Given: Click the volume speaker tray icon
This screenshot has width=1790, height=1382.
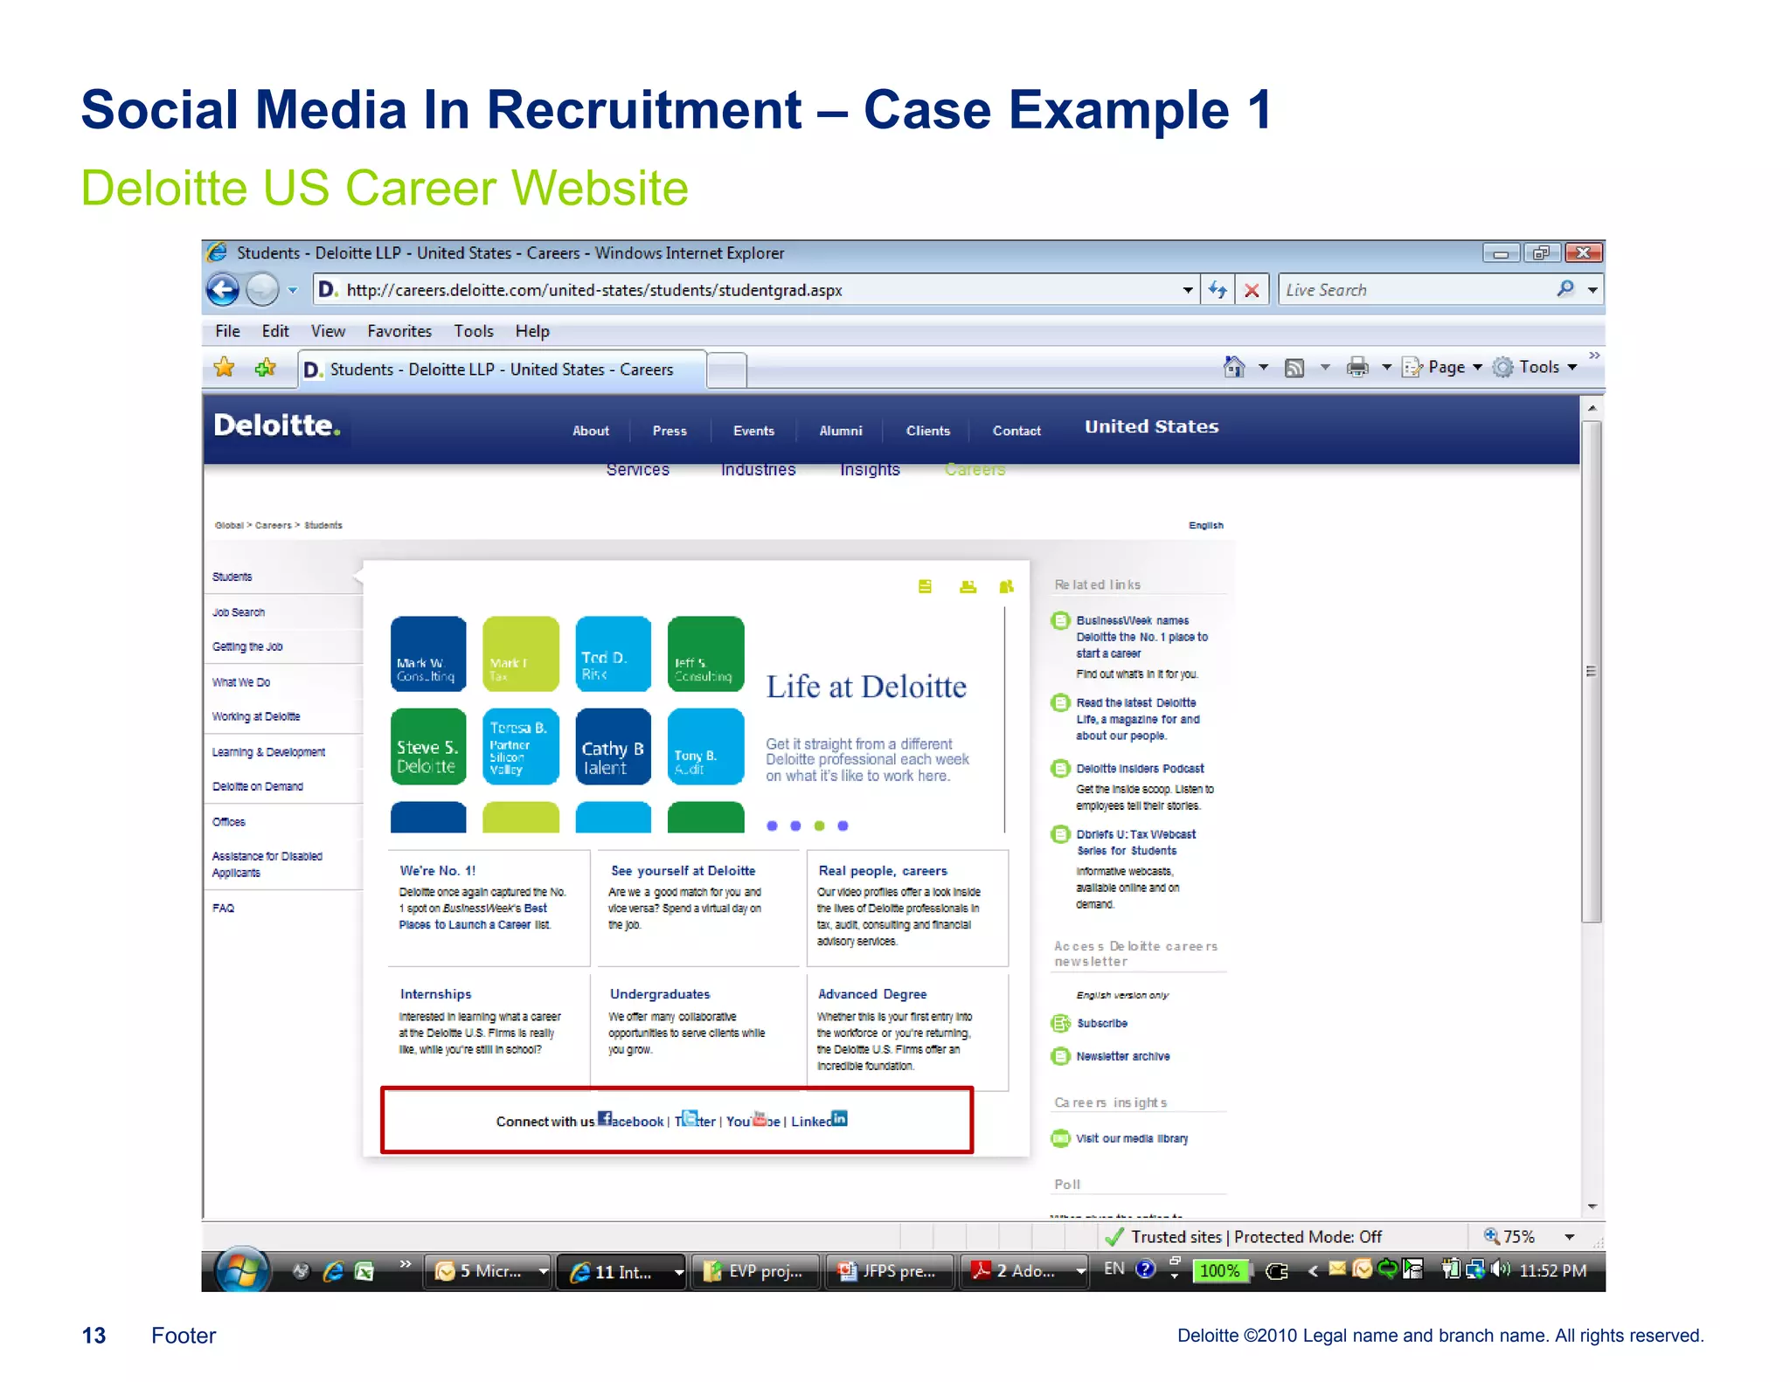Looking at the screenshot, I should tap(1500, 1269).
